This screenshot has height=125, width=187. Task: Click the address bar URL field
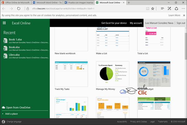click(x=78, y=9)
